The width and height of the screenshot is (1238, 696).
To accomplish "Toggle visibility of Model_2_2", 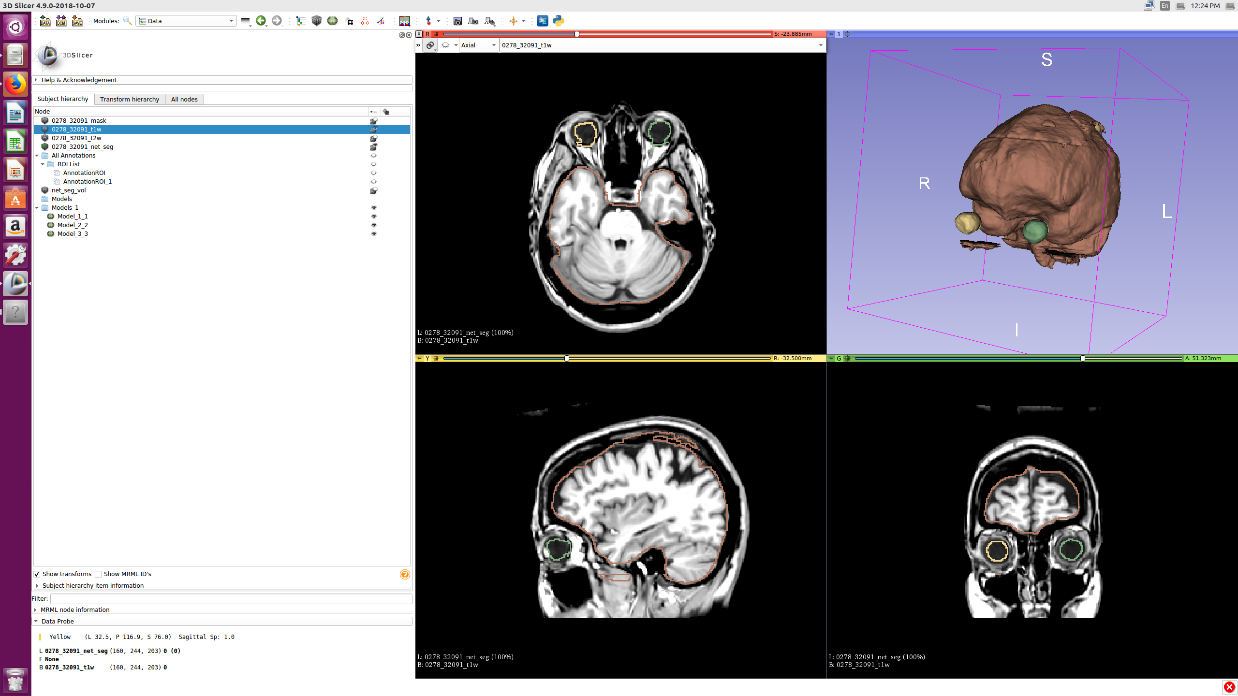I will [x=373, y=225].
